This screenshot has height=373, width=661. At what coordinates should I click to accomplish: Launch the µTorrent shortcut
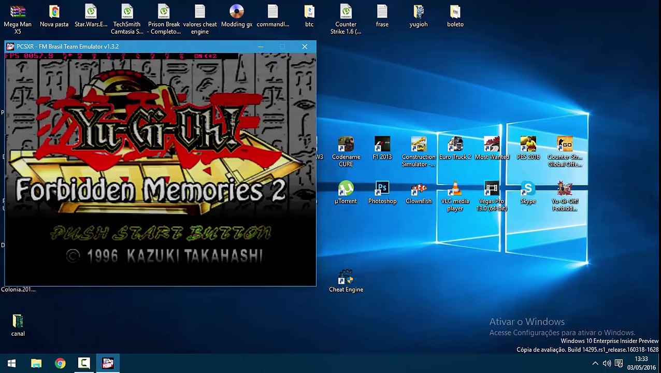pyautogui.click(x=346, y=188)
